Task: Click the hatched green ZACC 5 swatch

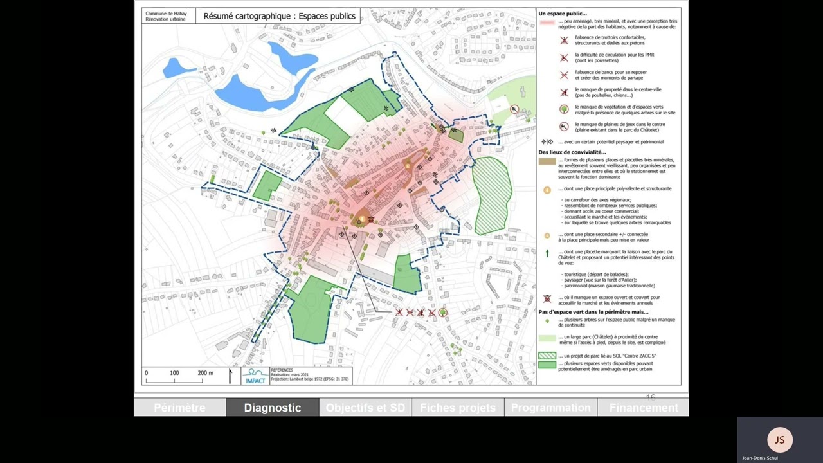Action: pyautogui.click(x=547, y=356)
